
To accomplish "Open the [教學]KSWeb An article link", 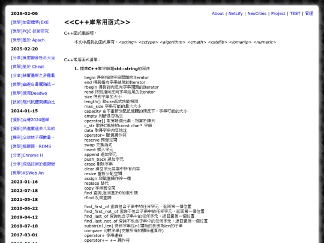I will (27, 173).
